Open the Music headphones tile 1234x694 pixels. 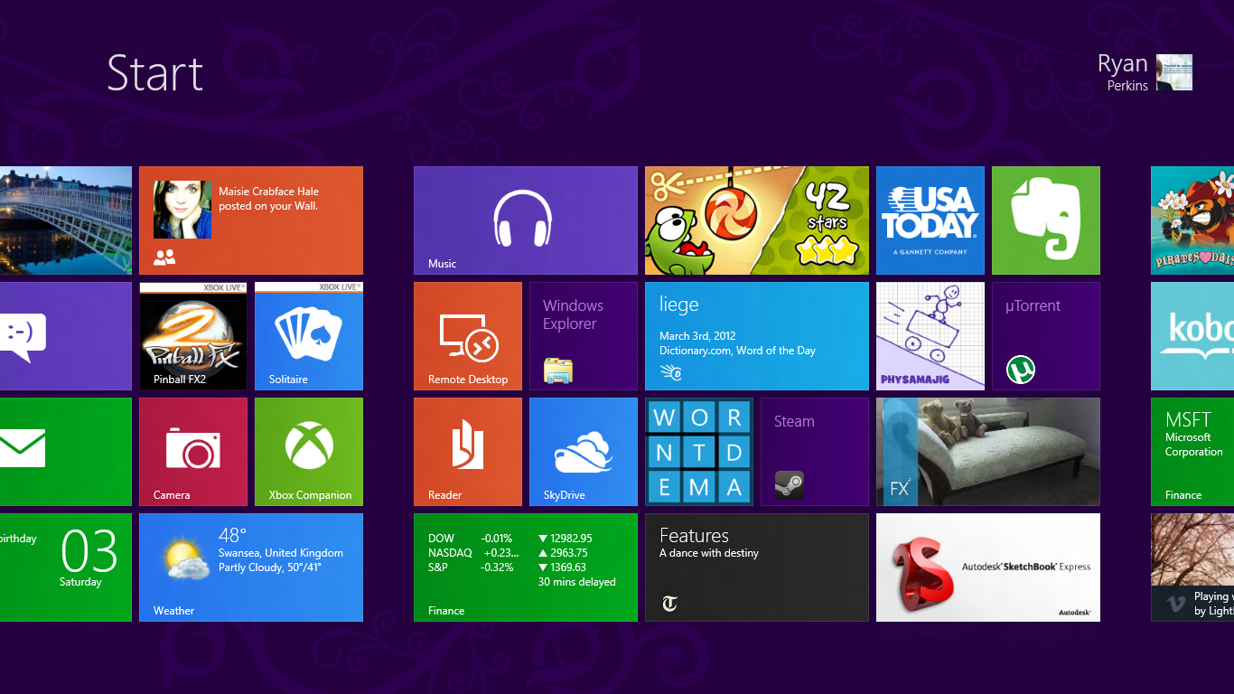526,220
